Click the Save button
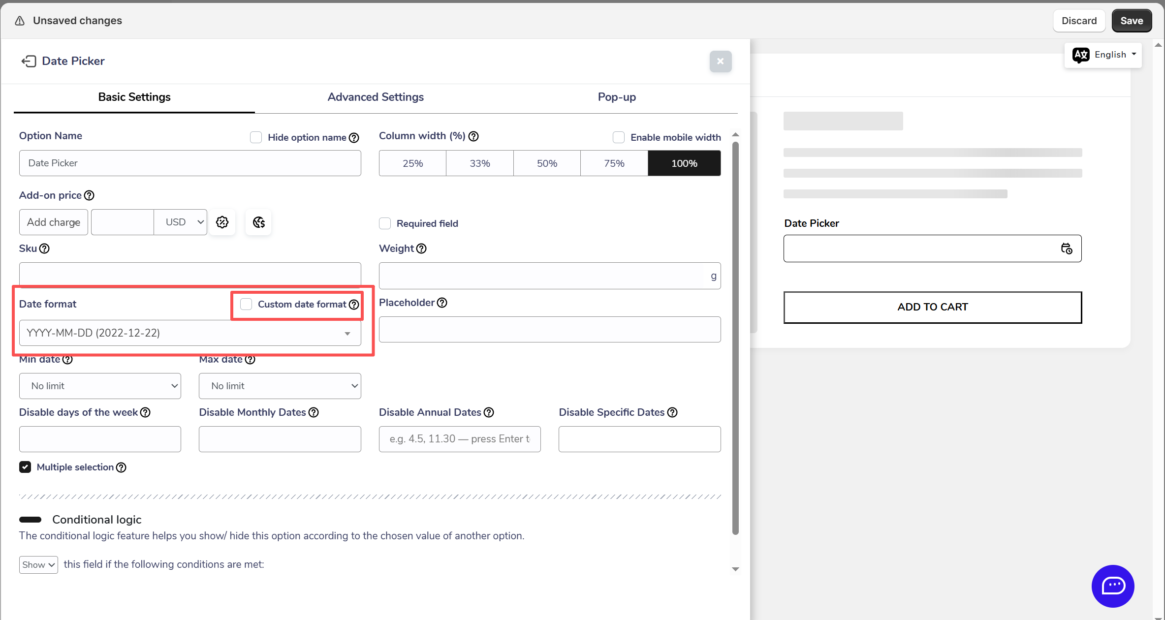 point(1132,21)
